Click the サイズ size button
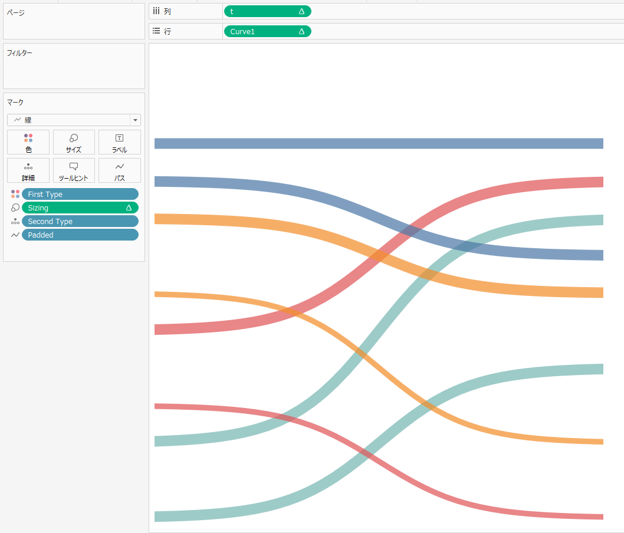This screenshot has height=533, width=624. pos(74,142)
